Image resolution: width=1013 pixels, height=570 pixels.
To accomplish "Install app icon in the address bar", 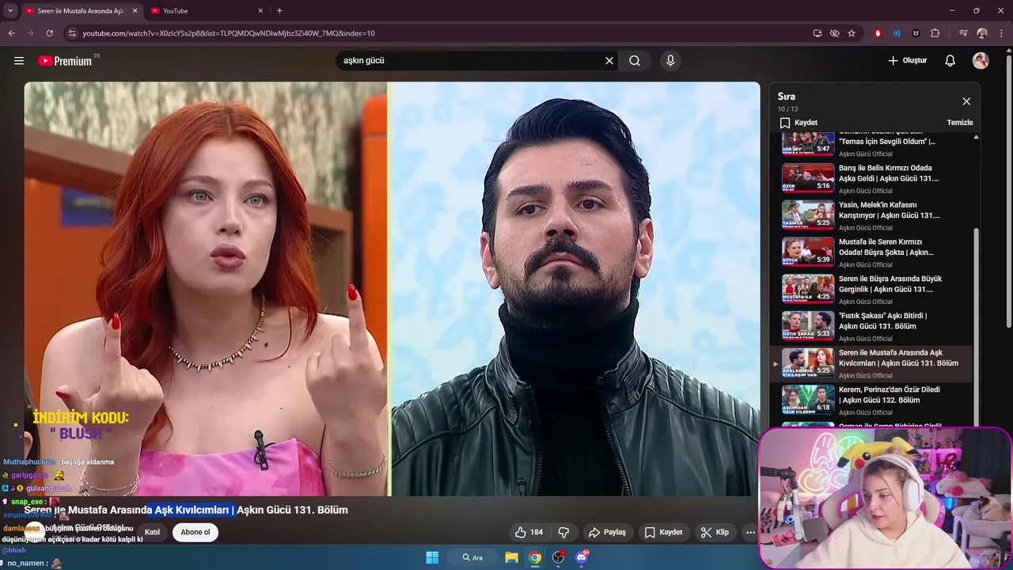I will 818,33.
